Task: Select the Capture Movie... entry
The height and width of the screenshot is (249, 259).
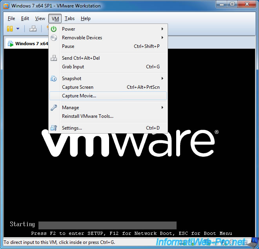Action: tap(108, 96)
